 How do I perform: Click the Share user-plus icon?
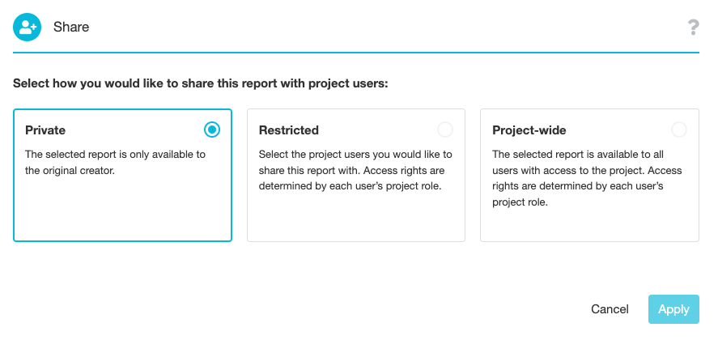[28, 27]
